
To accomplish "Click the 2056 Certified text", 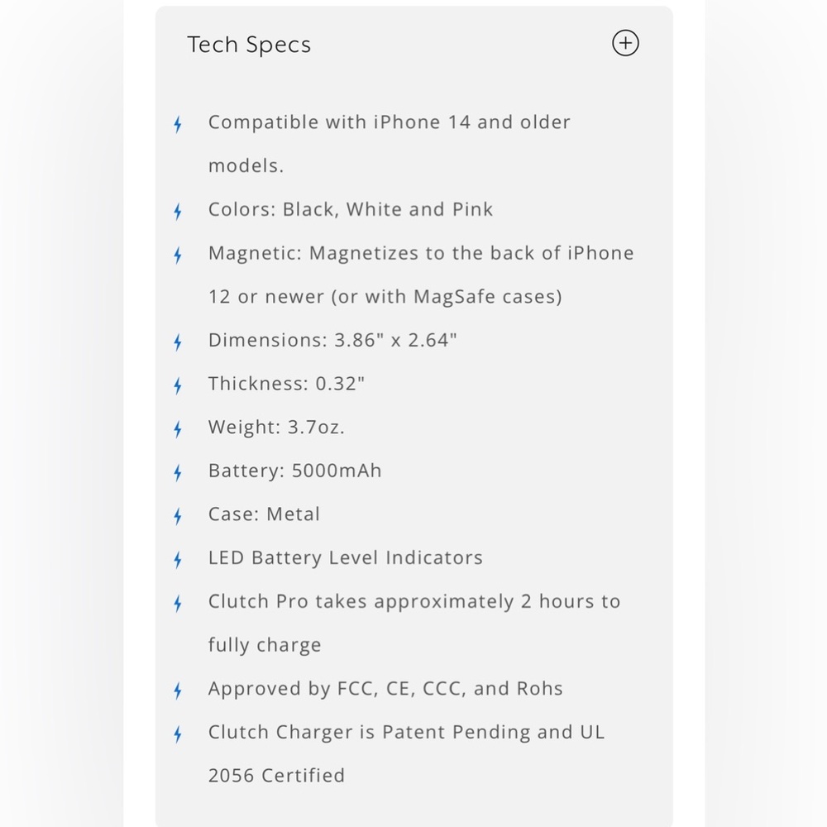I will [276, 776].
